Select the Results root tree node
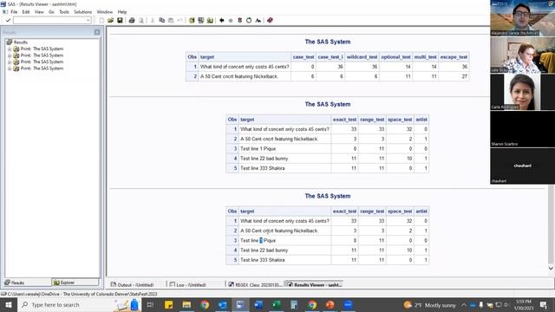The image size is (555, 312). pyautogui.click(x=20, y=42)
